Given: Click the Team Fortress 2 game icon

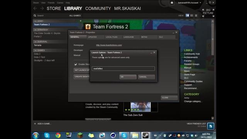Looking at the screenshot, I should (x=88, y=27).
